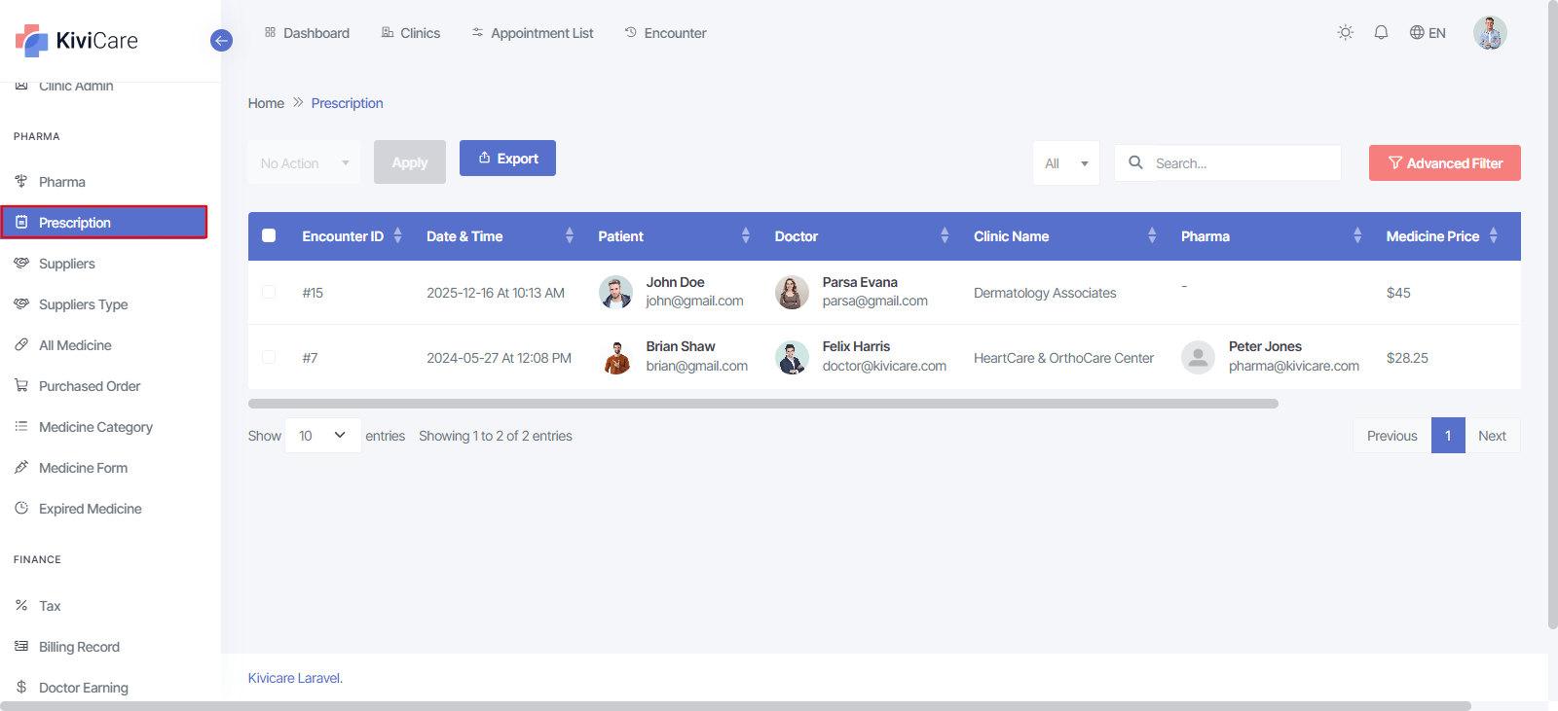The image size is (1558, 711).
Task: Expand the All status filter dropdown
Action: point(1065,163)
